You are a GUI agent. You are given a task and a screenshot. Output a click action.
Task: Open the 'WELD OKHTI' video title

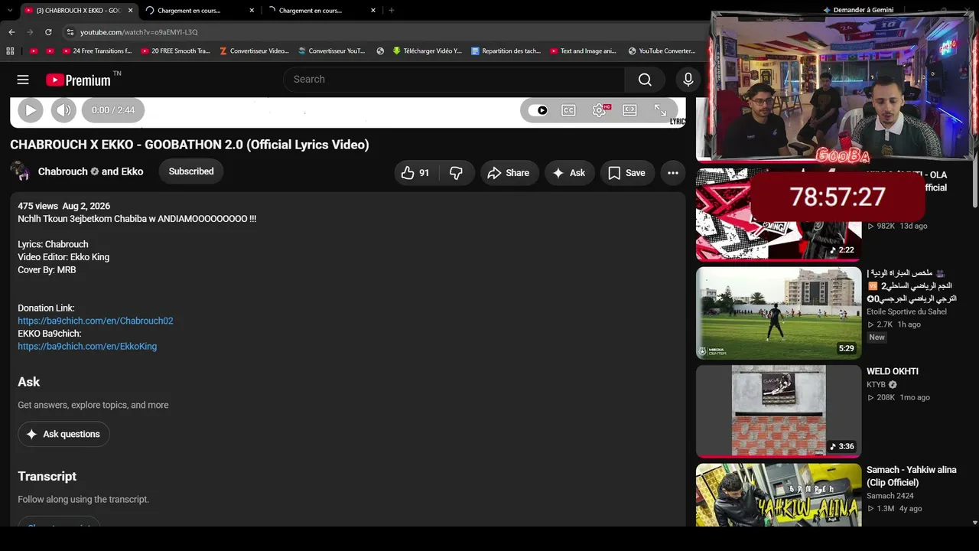point(893,372)
